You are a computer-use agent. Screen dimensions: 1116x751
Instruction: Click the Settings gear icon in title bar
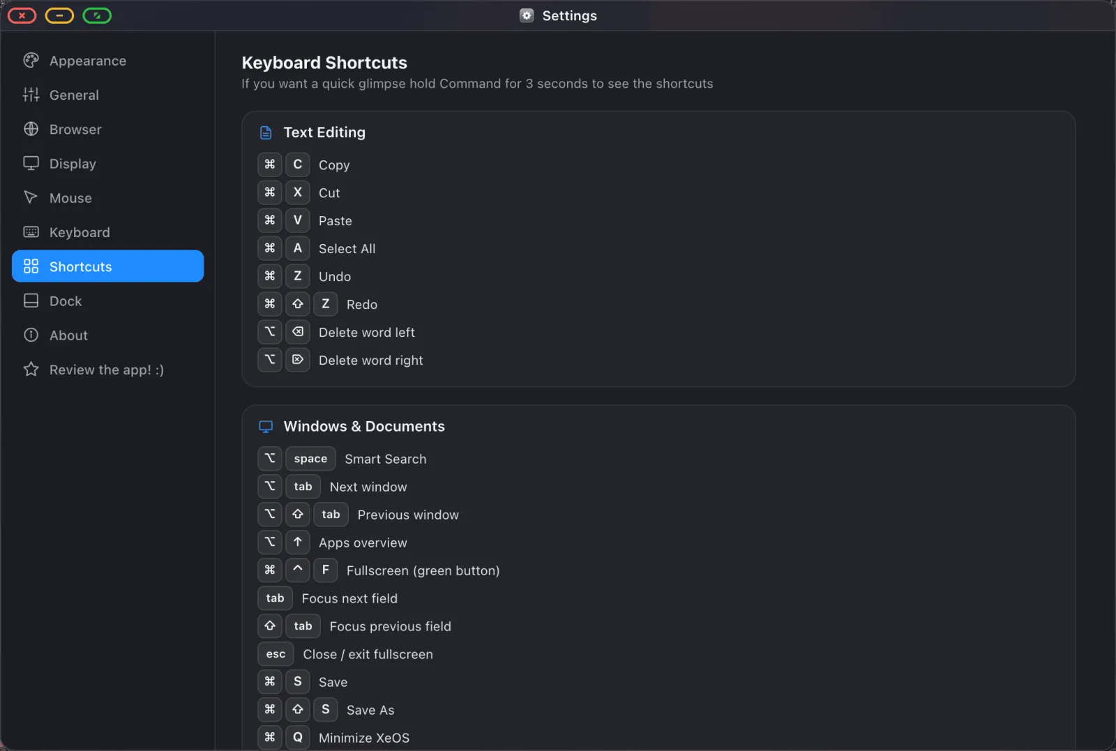(x=527, y=15)
